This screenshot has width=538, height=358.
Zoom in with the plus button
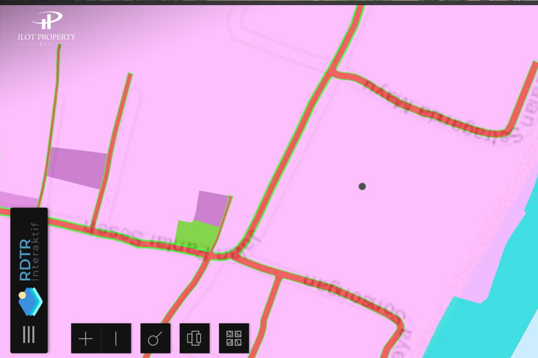coord(86,338)
